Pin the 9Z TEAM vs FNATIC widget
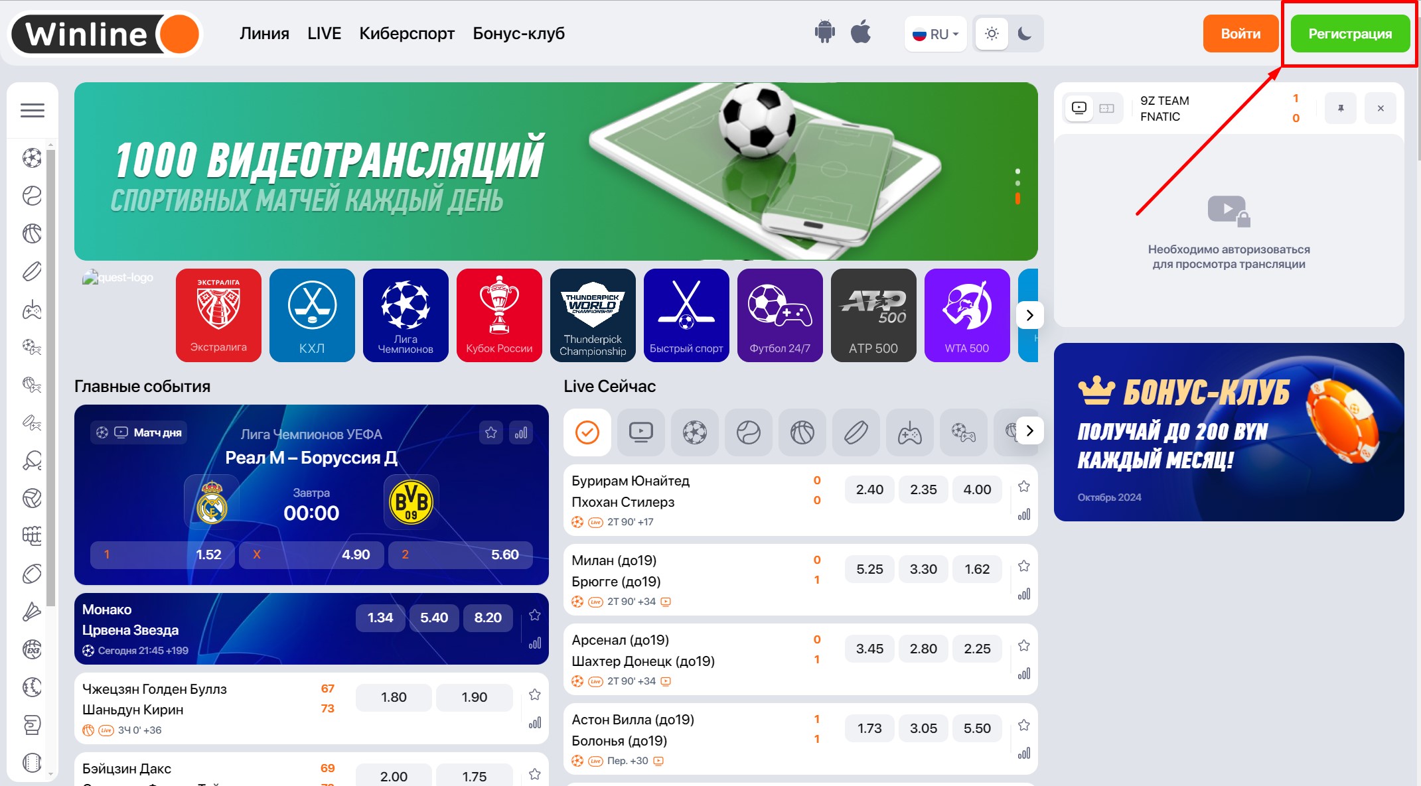Viewport: 1421px width, 786px height. tap(1341, 108)
